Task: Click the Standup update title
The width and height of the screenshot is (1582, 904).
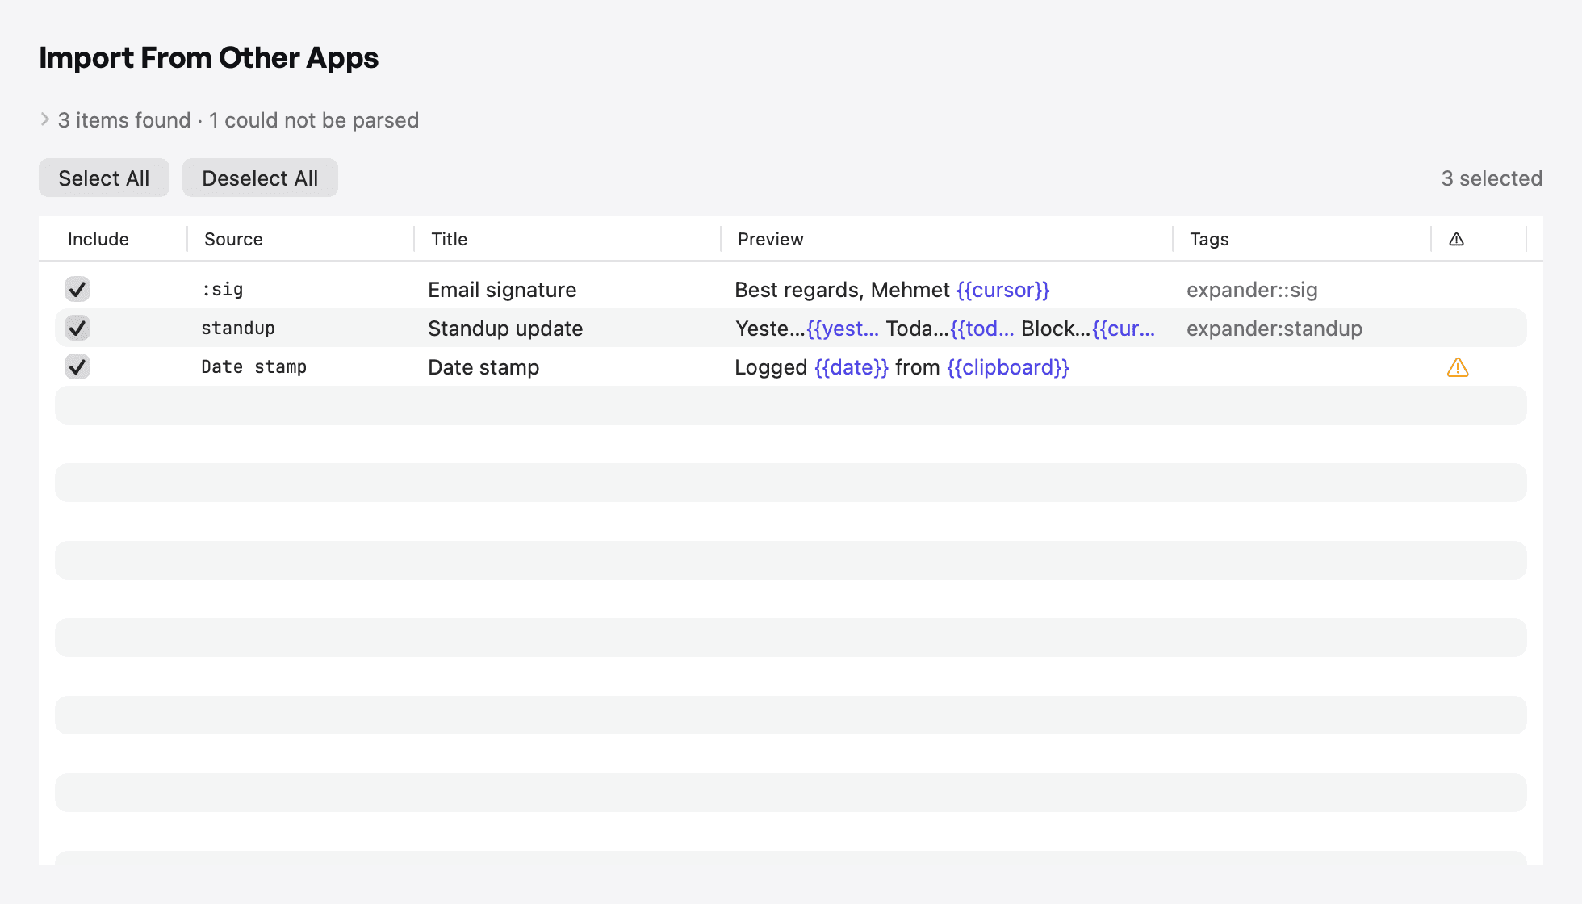Action: pos(505,329)
